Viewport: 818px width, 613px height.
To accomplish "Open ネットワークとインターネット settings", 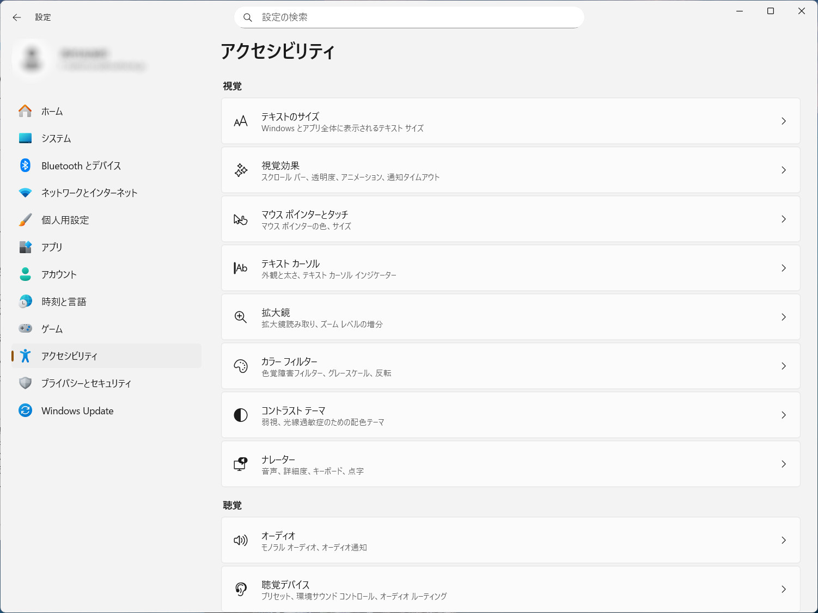I will (106, 193).
